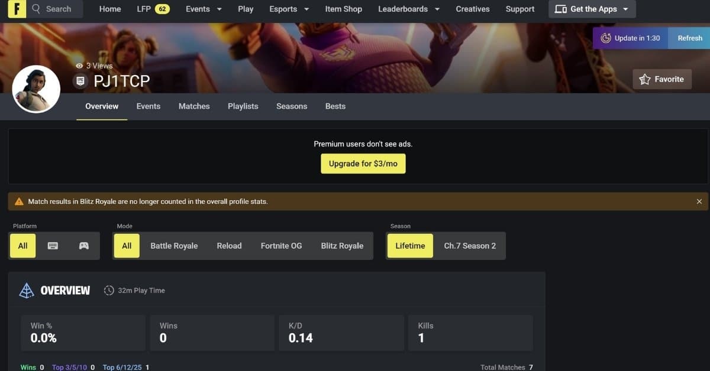Click the Favorite button

(x=662, y=79)
